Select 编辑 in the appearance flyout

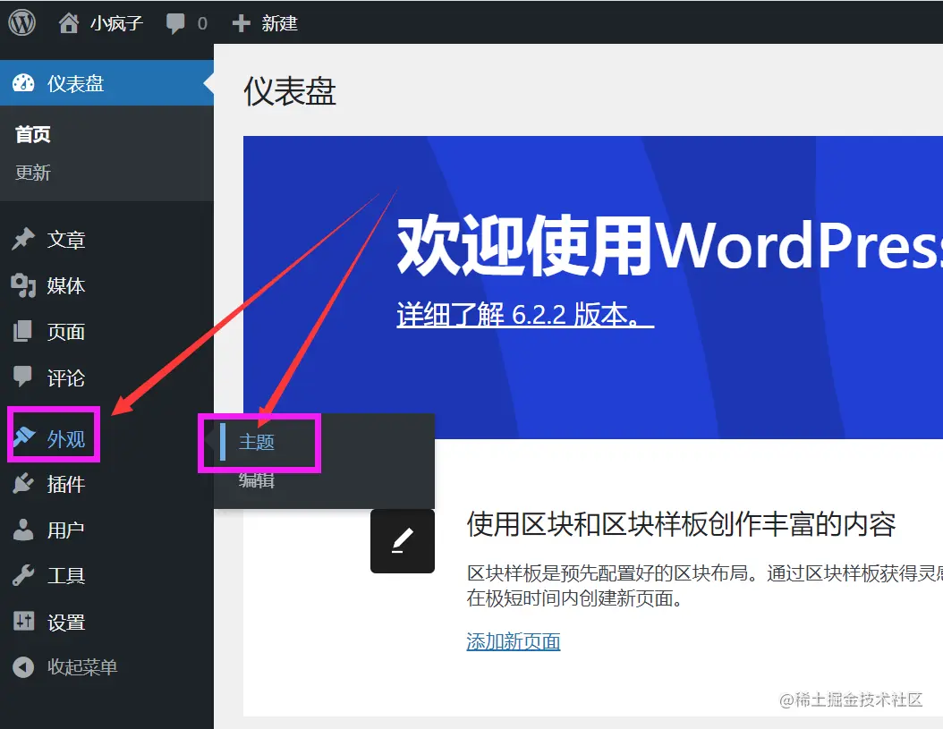tap(257, 480)
